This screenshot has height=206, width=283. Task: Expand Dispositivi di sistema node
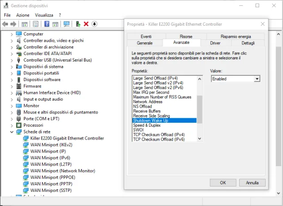pos(12,67)
